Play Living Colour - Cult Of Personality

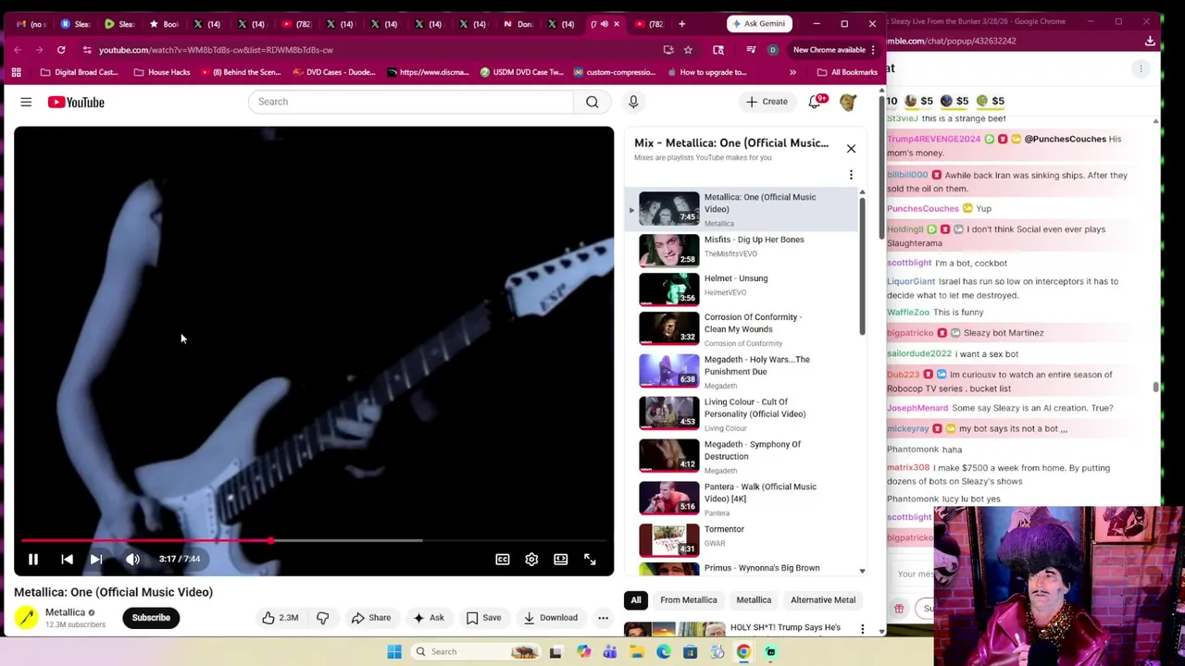tap(741, 413)
